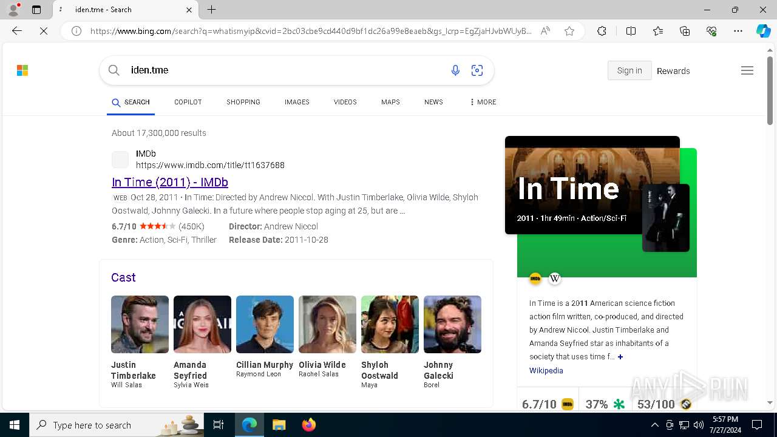Click the Wikipedia source icon in knowledge panel
777x437 pixels.
coord(555,279)
